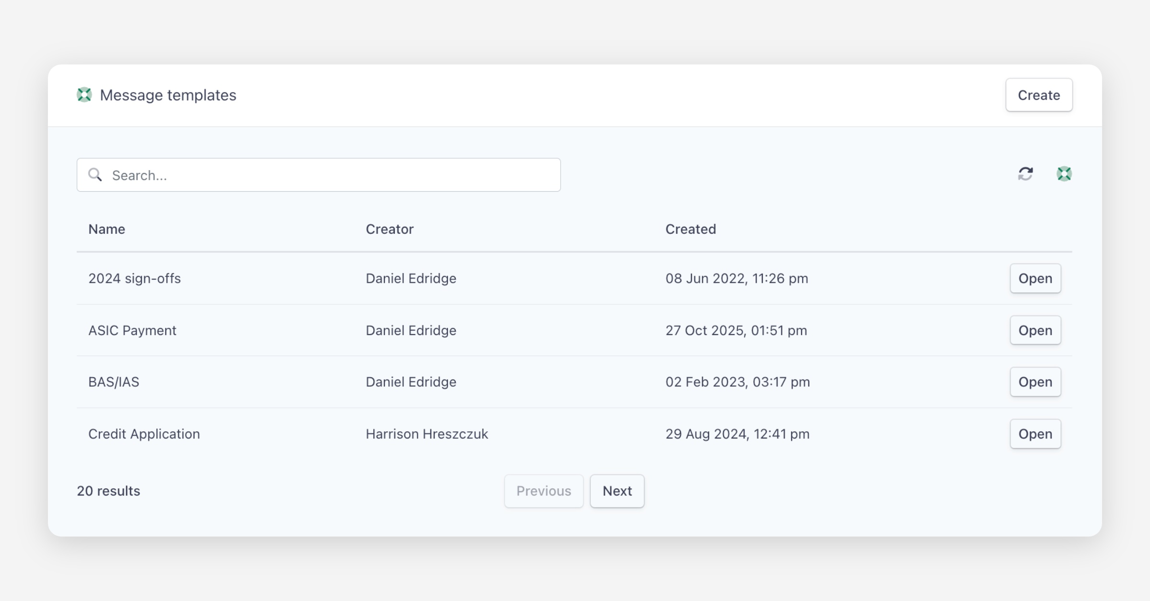Select the ASIC Payment row name
This screenshot has height=601, width=1150.
(132, 330)
